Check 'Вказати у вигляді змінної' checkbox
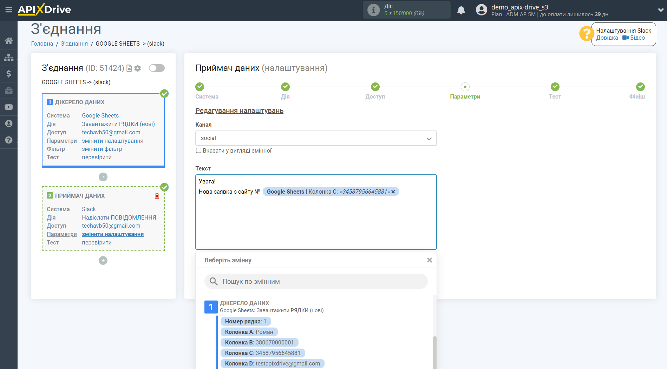 click(198, 150)
